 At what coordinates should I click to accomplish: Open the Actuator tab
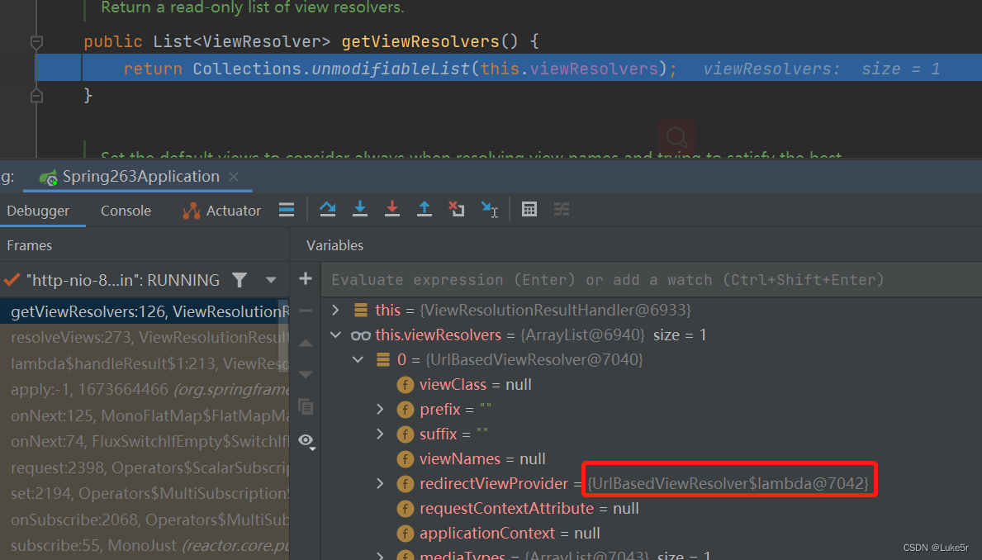[x=221, y=211]
